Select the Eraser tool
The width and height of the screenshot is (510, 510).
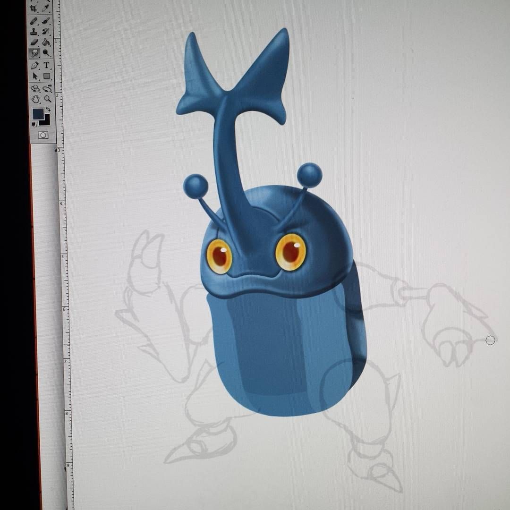(34, 42)
